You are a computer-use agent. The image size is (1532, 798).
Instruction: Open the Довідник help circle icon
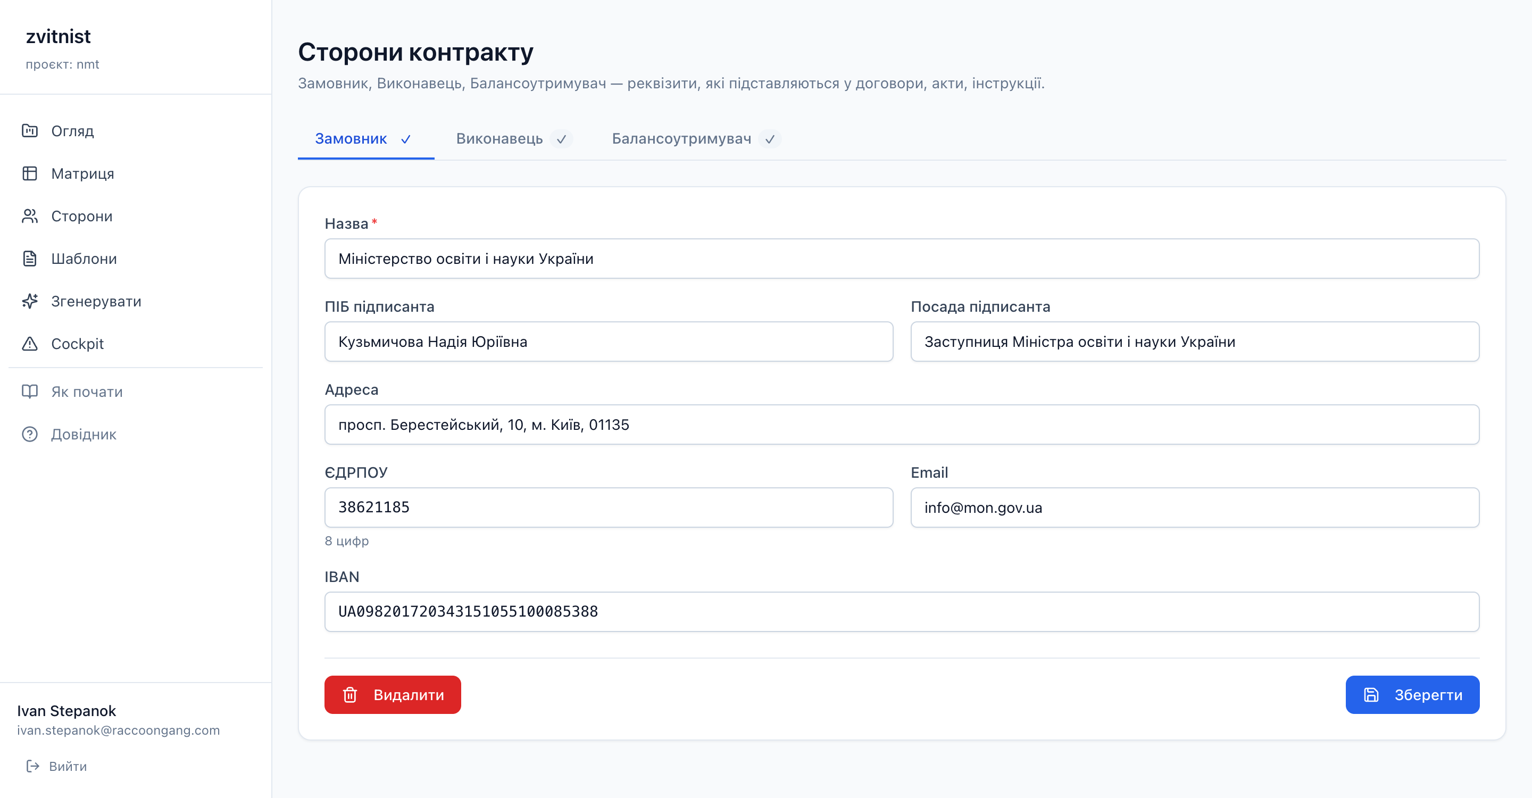pos(30,434)
